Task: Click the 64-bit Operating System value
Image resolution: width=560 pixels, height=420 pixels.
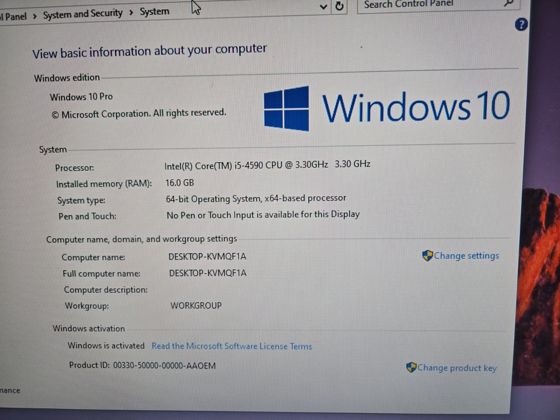Action: tap(256, 198)
